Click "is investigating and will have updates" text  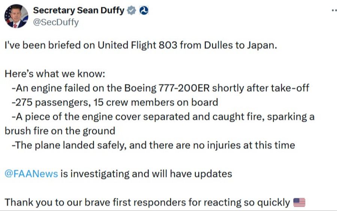[146, 174]
